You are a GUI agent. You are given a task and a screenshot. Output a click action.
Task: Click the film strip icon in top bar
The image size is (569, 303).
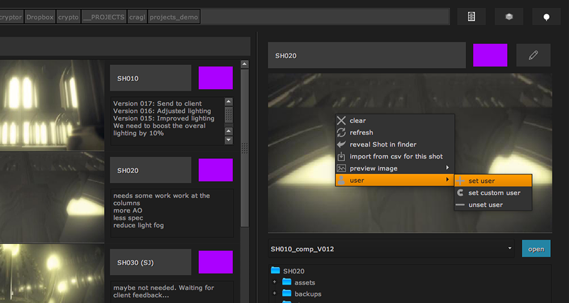471,17
